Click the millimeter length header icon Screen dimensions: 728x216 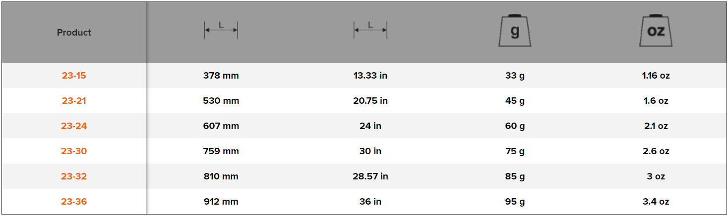click(221, 31)
